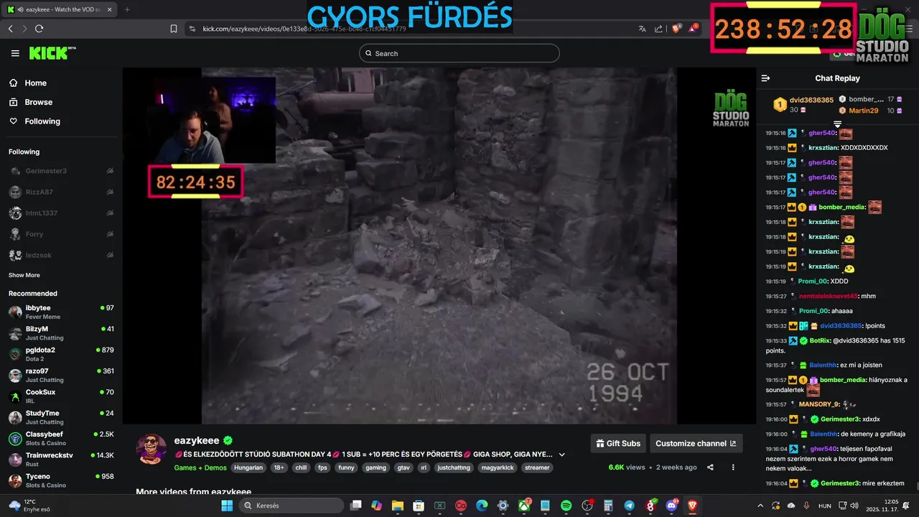This screenshot has height=517, width=919.
Task: Click leaderboard user Martin29
Action: [x=863, y=111]
